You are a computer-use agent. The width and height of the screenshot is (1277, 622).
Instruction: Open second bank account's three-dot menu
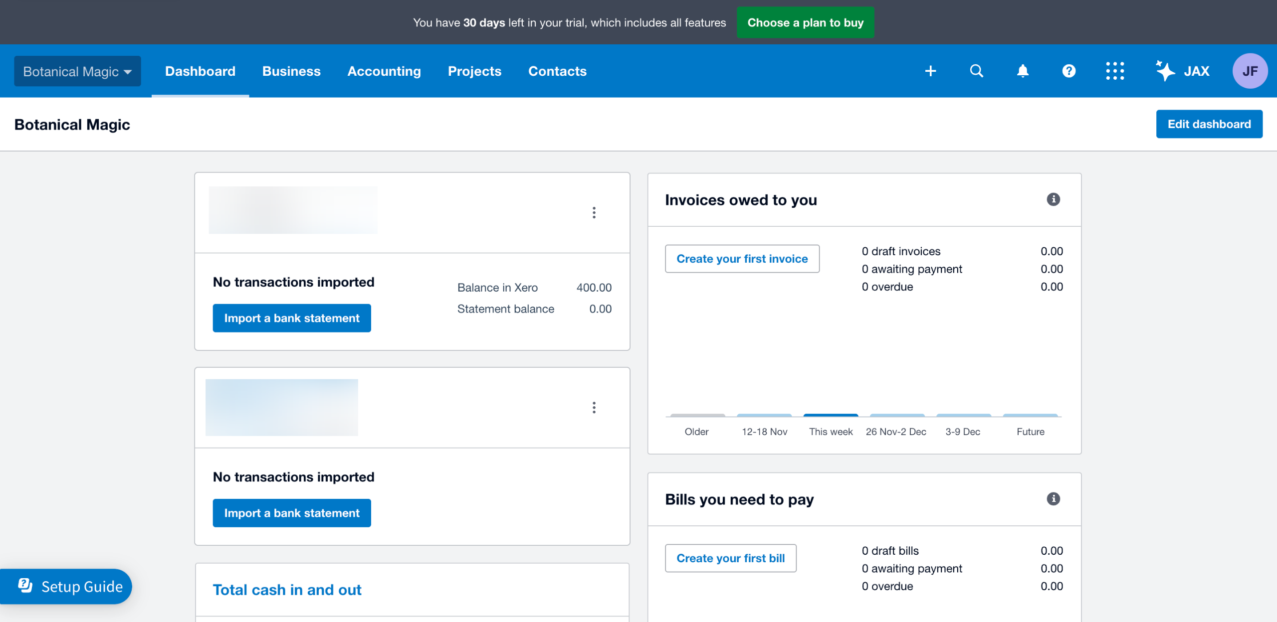click(x=594, y=408)
